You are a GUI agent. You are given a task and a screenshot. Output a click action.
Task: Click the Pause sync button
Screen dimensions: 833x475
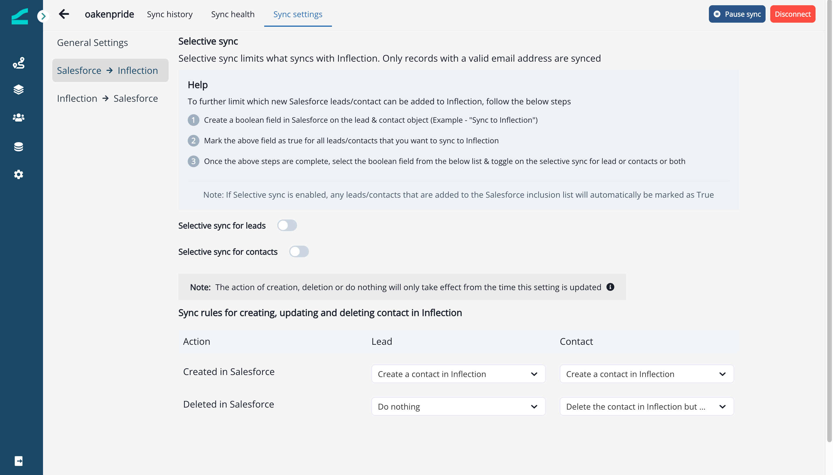pos(737,14)
